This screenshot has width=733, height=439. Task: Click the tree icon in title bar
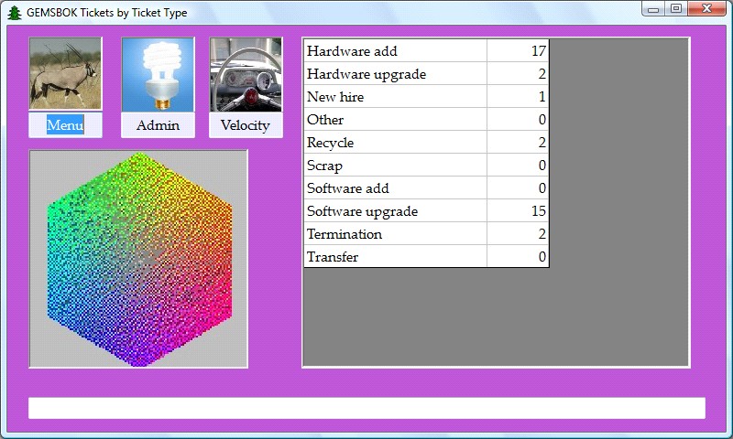(14, 12)
